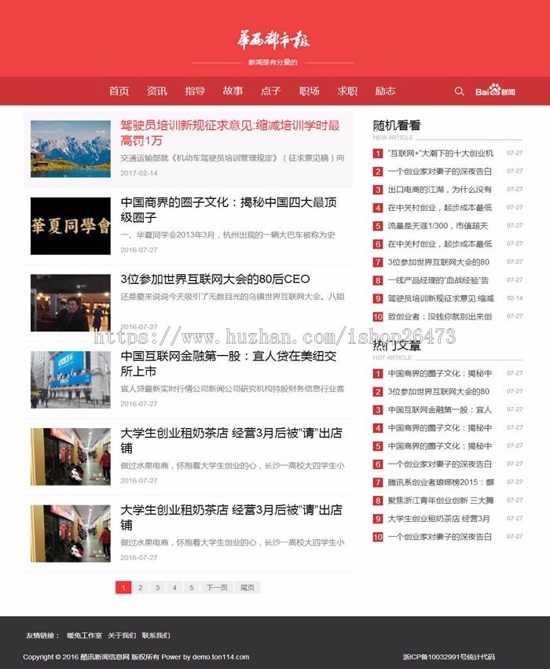
Task: Open random item 一线产品经理的"血战经验"告
Action: (x=438, y=280)
